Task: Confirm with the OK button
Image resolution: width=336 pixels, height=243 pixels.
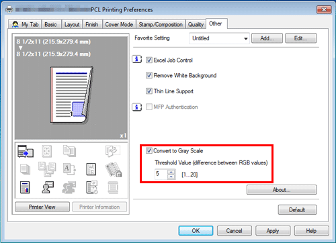Action: point(196,230)
